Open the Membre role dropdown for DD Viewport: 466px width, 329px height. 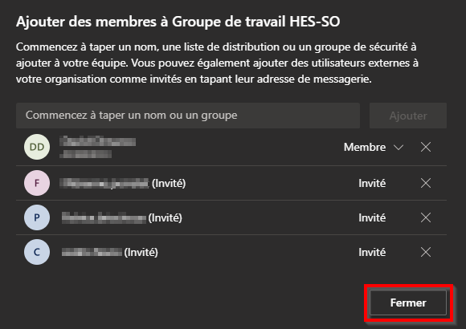click(374, 147)
